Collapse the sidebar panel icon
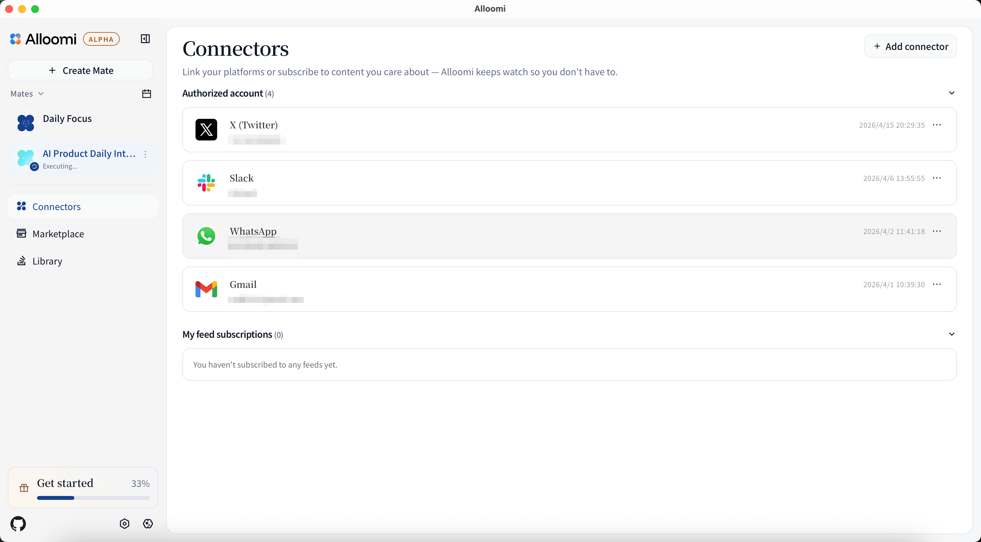 145,39
